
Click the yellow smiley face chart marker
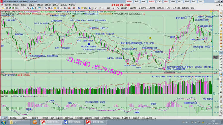click(150, 38)
